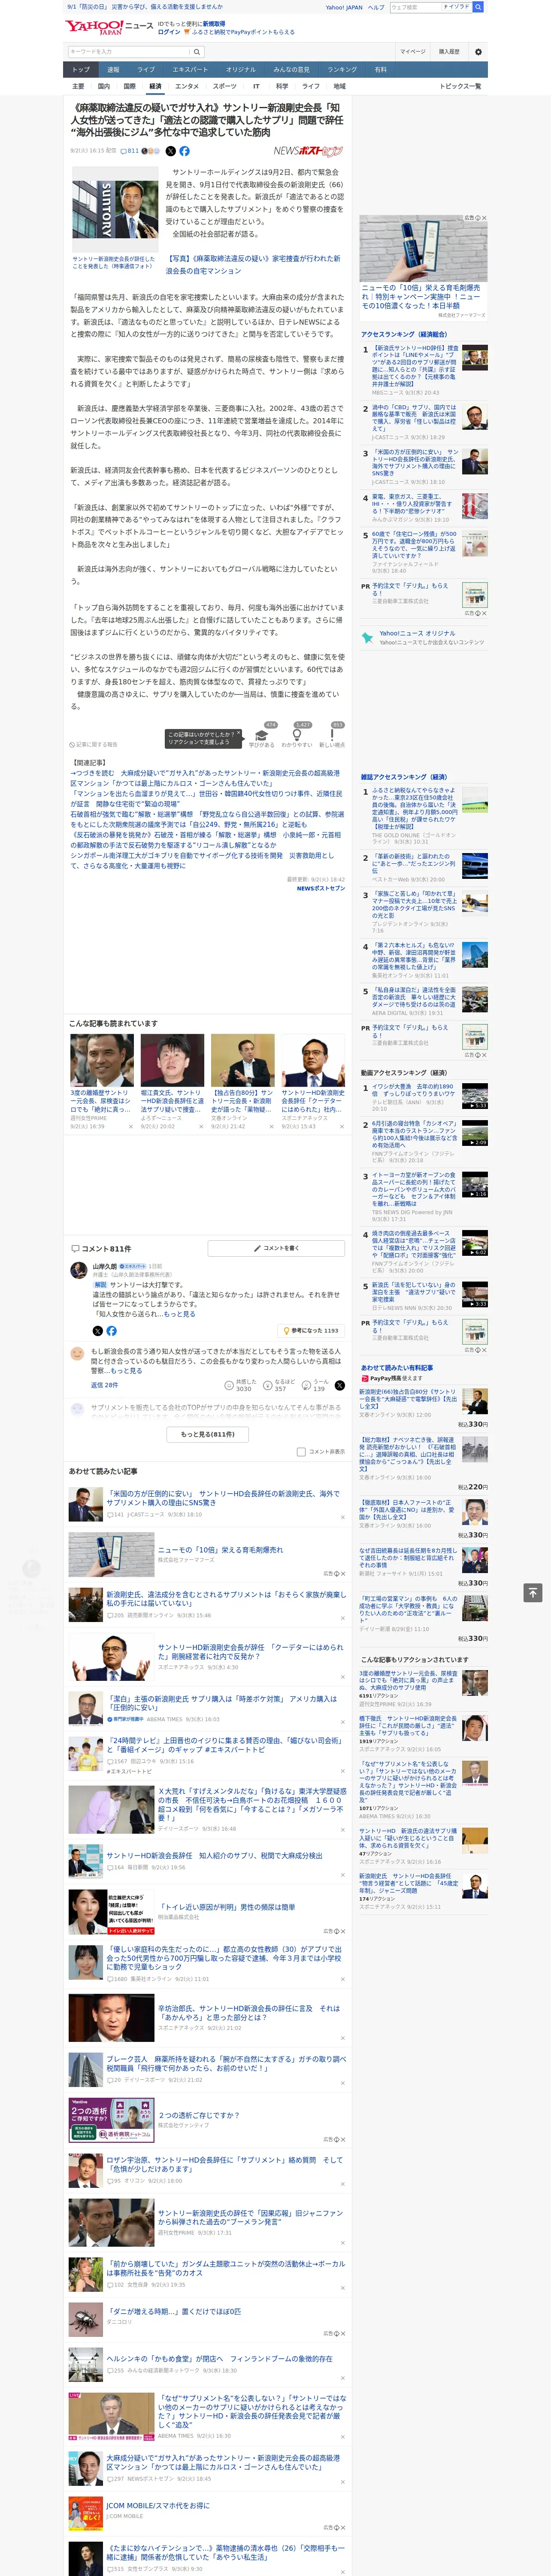The image size is (551, 2576).
Task: Open the 【写真】家宅捜査 photo link
Action: tap(255, 264)
